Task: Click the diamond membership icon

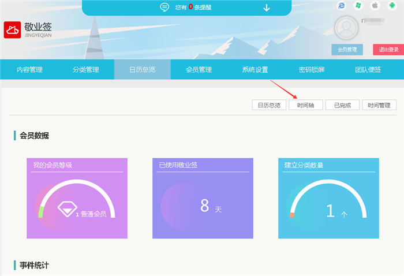Action: pyautogui.click(x=68, y=209)
